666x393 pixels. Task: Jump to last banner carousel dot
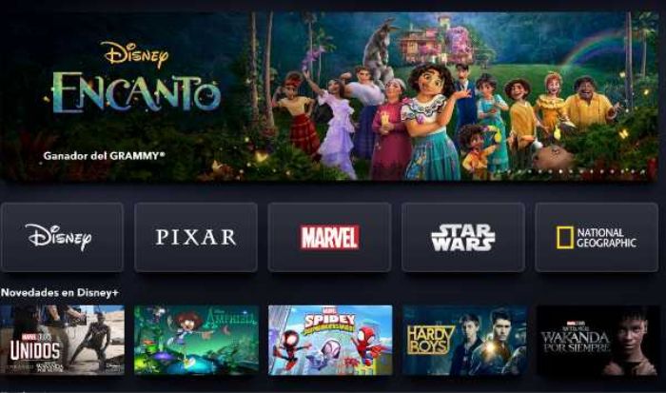tap(643, 171)
